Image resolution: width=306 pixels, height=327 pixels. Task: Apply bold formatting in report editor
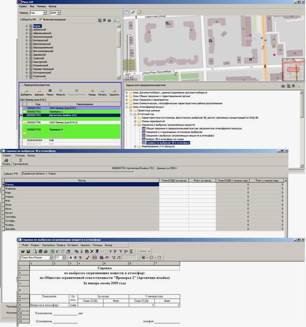[x=70, y=257]
